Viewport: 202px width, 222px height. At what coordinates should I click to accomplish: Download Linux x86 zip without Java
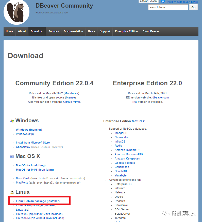tap(39, 214)
